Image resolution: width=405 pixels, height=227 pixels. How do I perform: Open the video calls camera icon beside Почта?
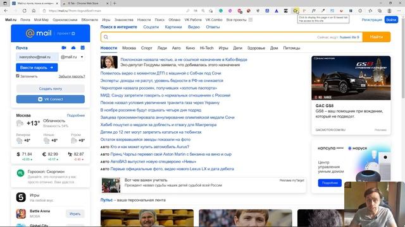point(64,48)
